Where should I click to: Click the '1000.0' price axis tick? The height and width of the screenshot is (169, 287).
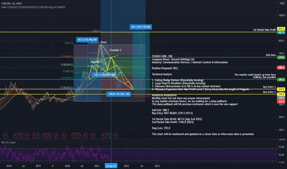(x=282, y=15)
